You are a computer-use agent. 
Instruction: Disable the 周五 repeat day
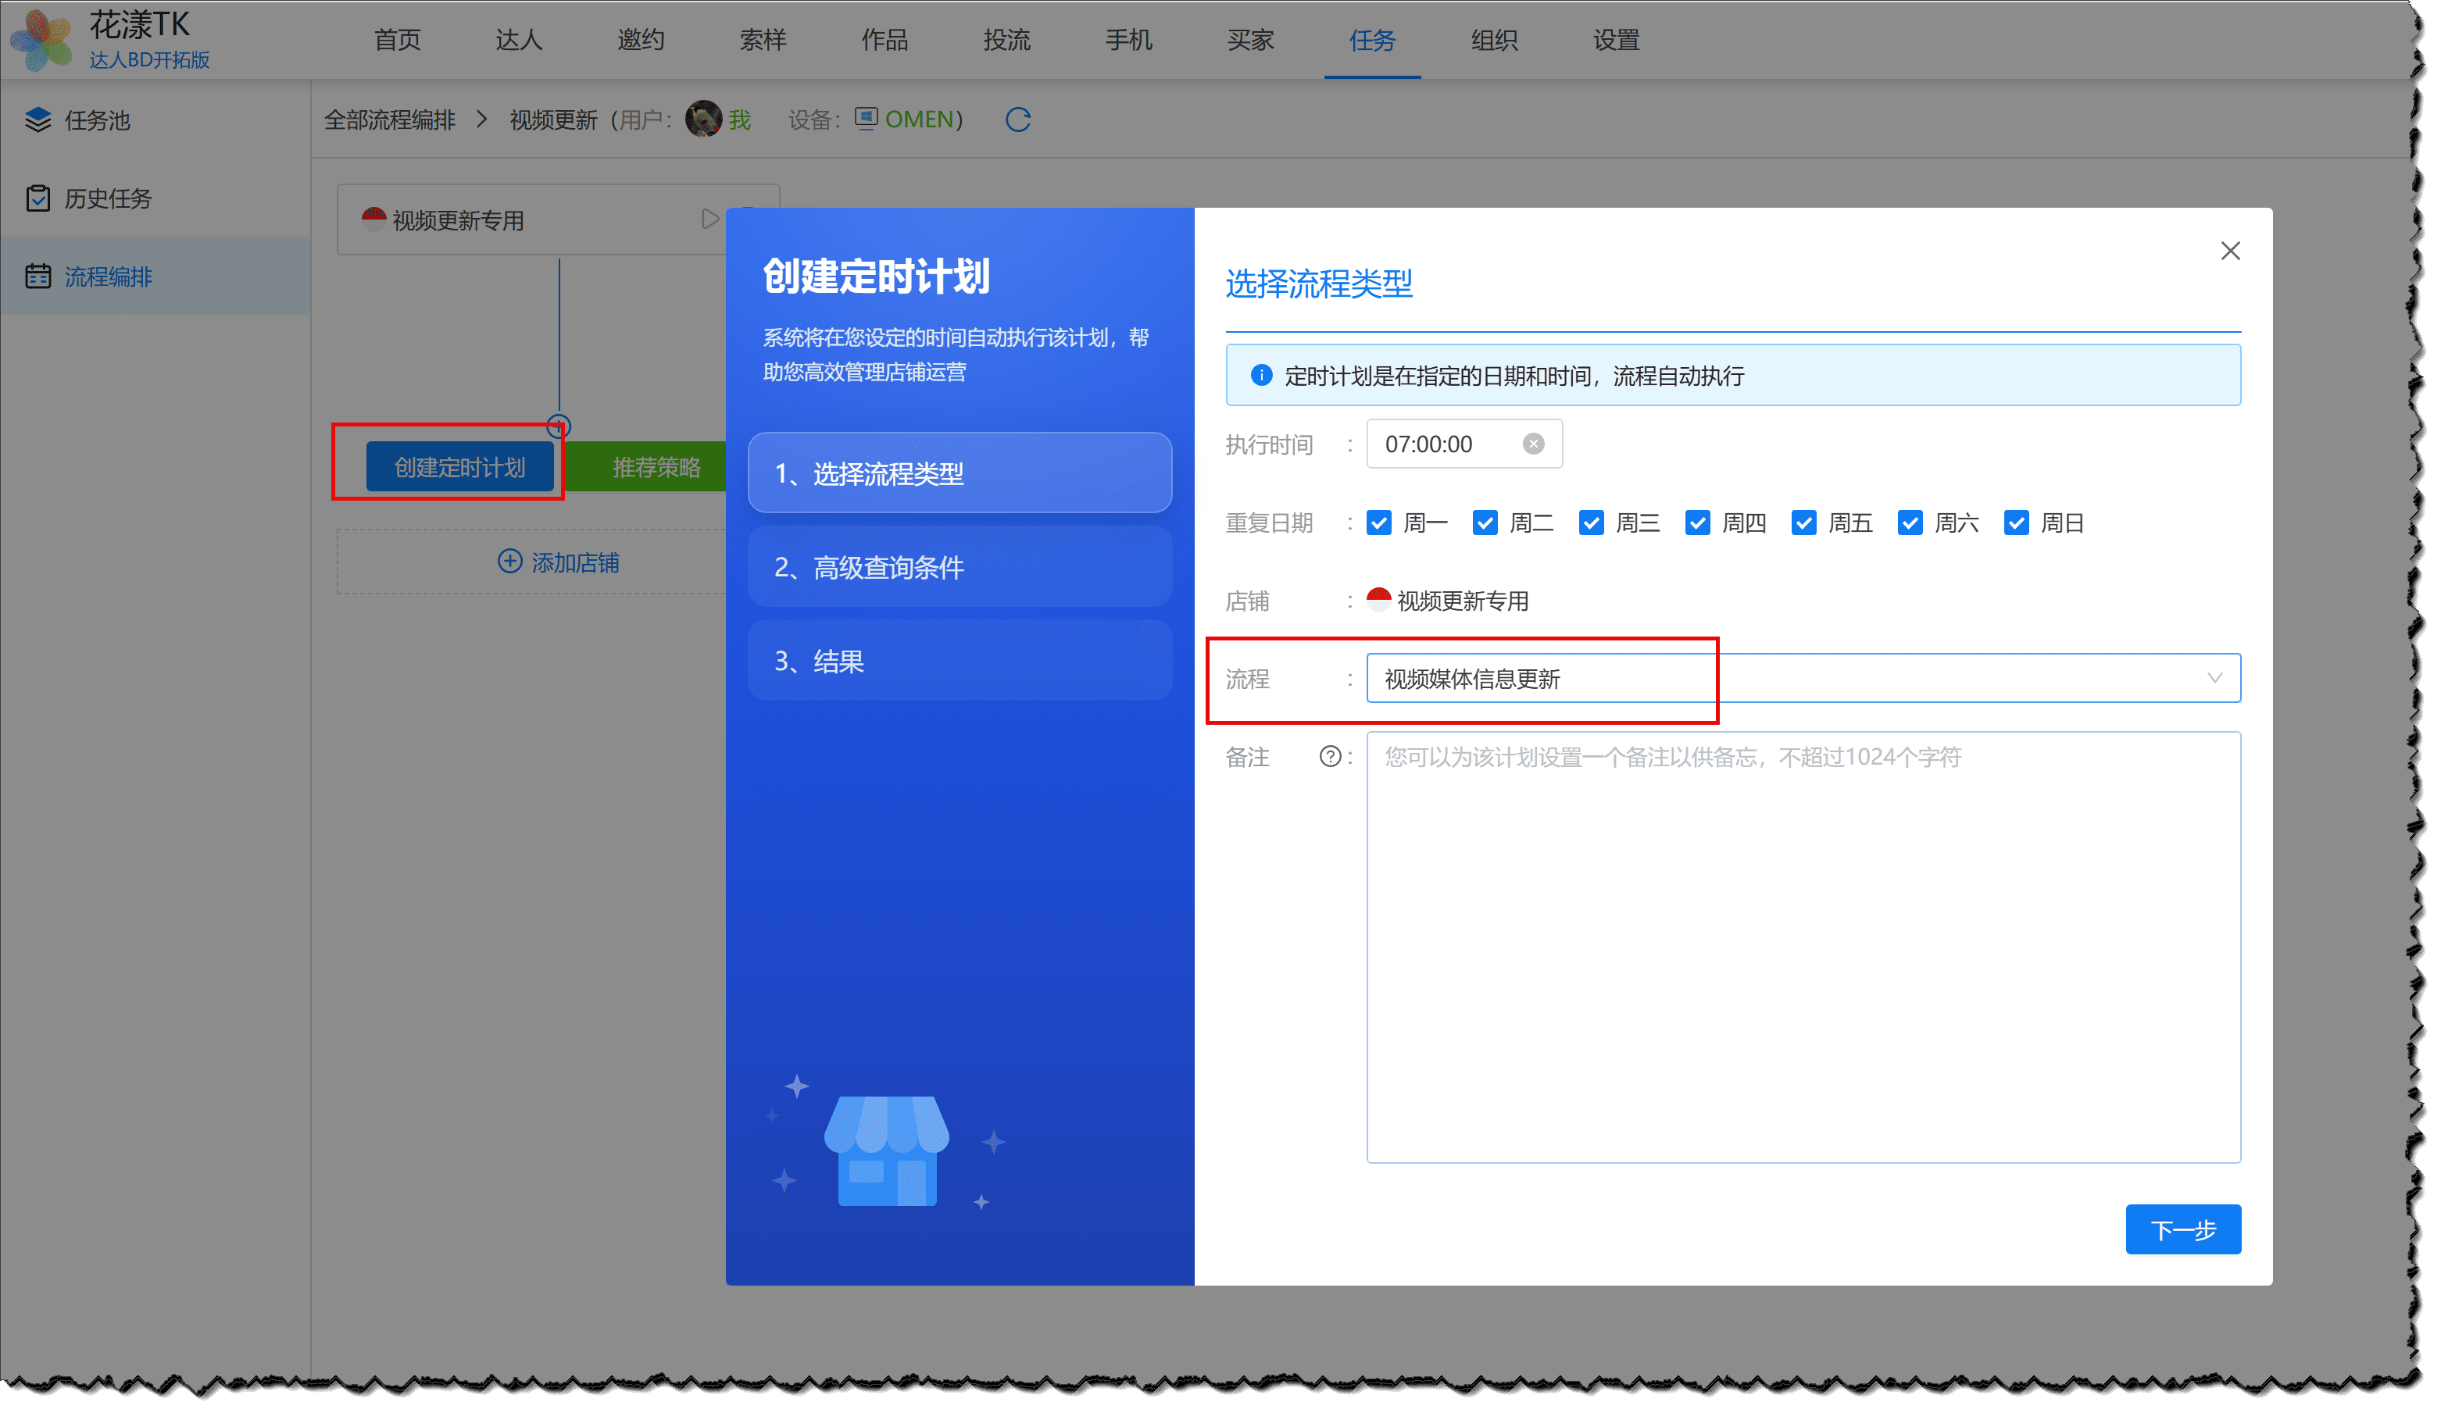tap(1803, 523)
